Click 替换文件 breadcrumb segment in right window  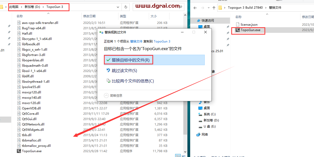click(275, 8)
